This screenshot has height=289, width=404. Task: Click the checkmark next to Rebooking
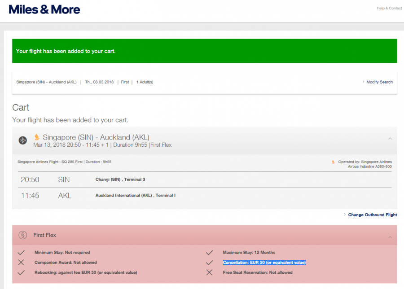[x=21, y=272]
